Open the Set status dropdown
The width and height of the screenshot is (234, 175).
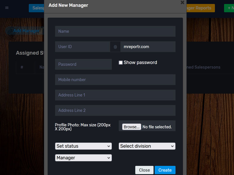(83, 146)
